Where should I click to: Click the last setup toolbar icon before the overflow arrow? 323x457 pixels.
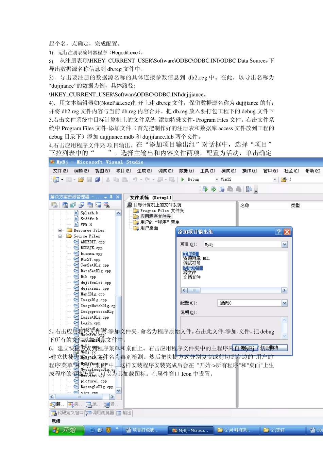click(249, 189)
